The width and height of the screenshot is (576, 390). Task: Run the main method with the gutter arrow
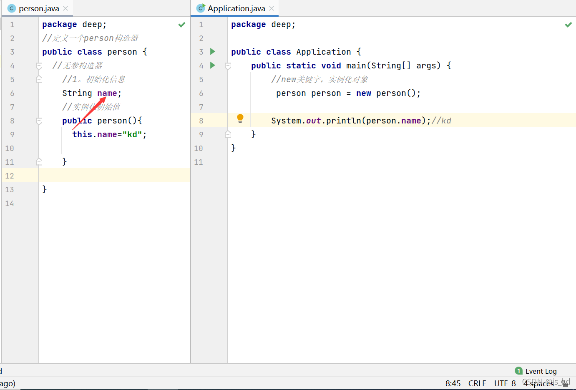[x=213, y=65]
